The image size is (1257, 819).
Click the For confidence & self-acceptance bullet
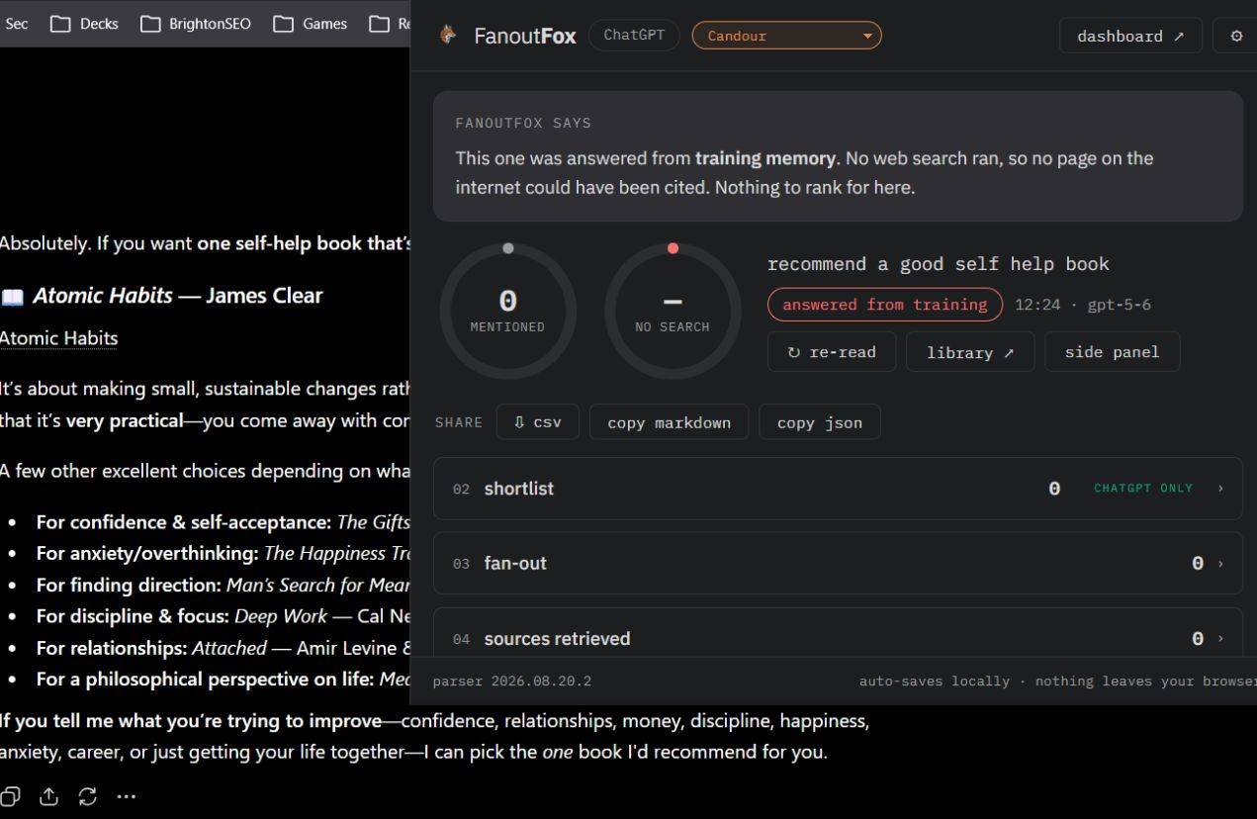[224, 521]
